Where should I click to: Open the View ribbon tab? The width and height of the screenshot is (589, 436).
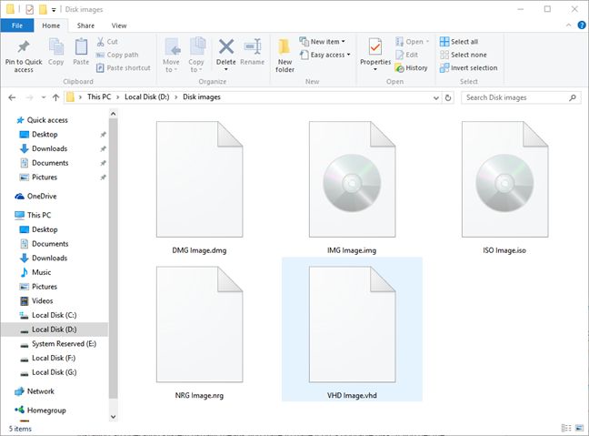coord(119,25)
